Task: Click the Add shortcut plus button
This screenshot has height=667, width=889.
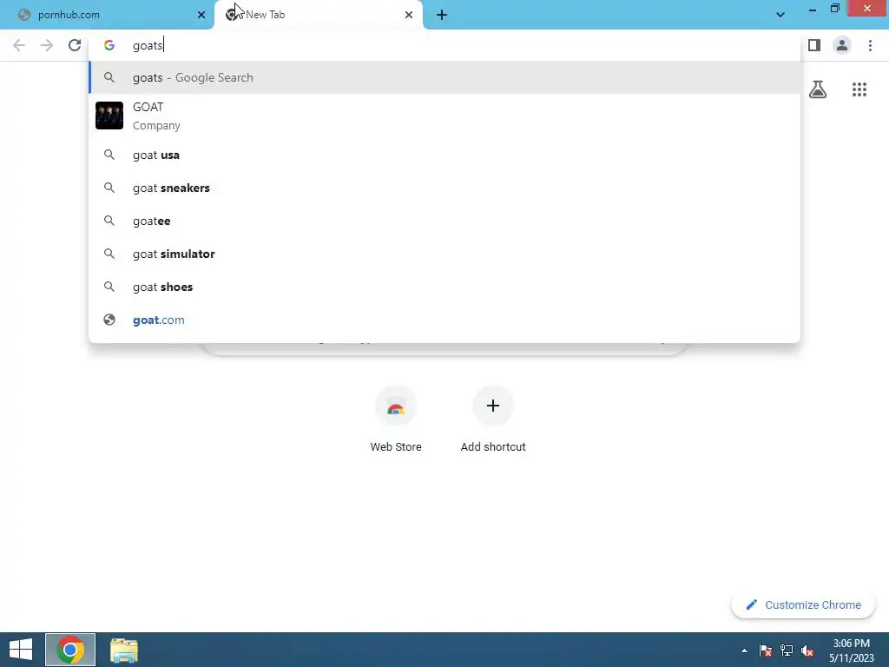Action: pyautogui.click(x=493, y=406)
